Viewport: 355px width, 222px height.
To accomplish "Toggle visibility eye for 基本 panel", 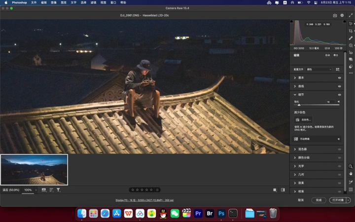I will (339, 78).
